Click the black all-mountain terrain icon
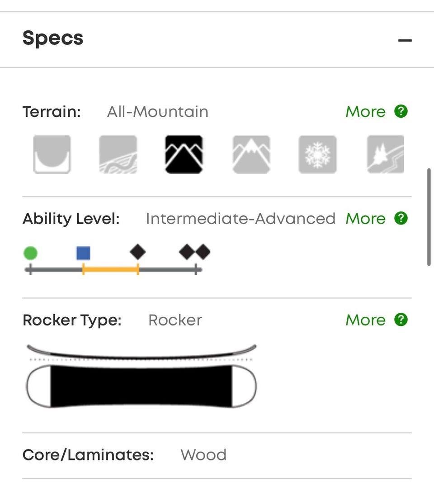 point(184,154)
